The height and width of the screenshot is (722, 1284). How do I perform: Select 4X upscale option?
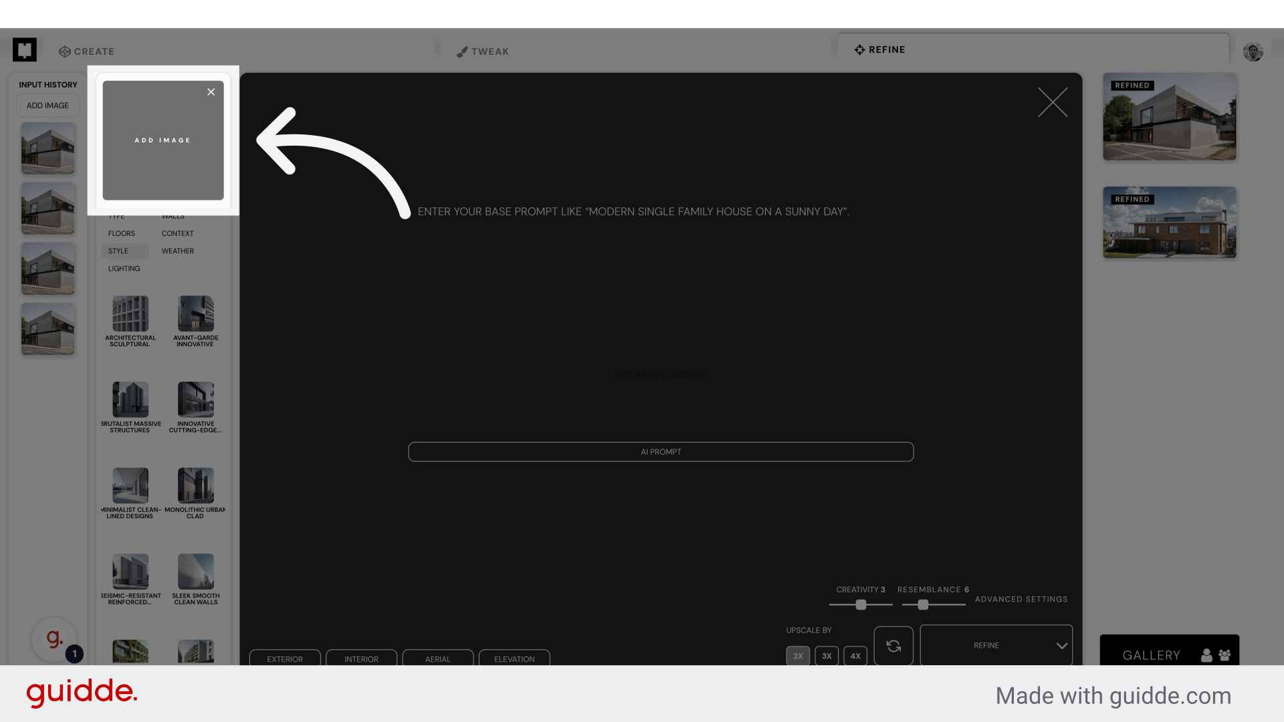pyautogui.click(x=855, y=656)
